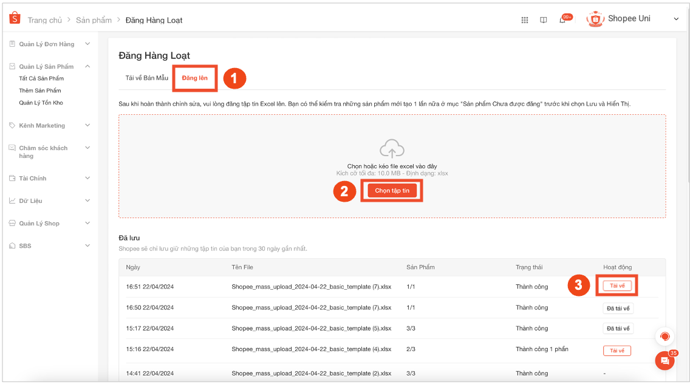Expand the Dữ Liệu sidebar menu
The width and height of the screenshot is (690, 384).
(x=87, y=201)
